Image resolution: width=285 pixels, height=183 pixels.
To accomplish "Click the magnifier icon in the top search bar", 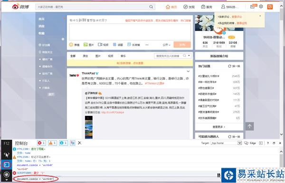I will pyautogui.click(x=151, y=7).
